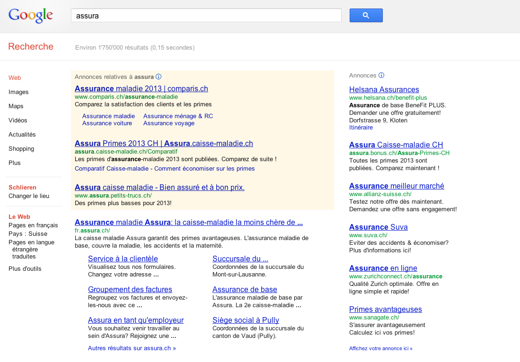Open 'Assurance maladie 2013 | comparis.ch' ad

click(141, 88)
